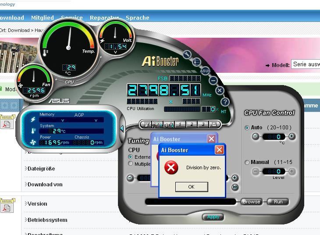Image resolution: width=320 pixels, height=235 pixels.
Task: Click the Apply button
Action: click(x=213, y=217)
